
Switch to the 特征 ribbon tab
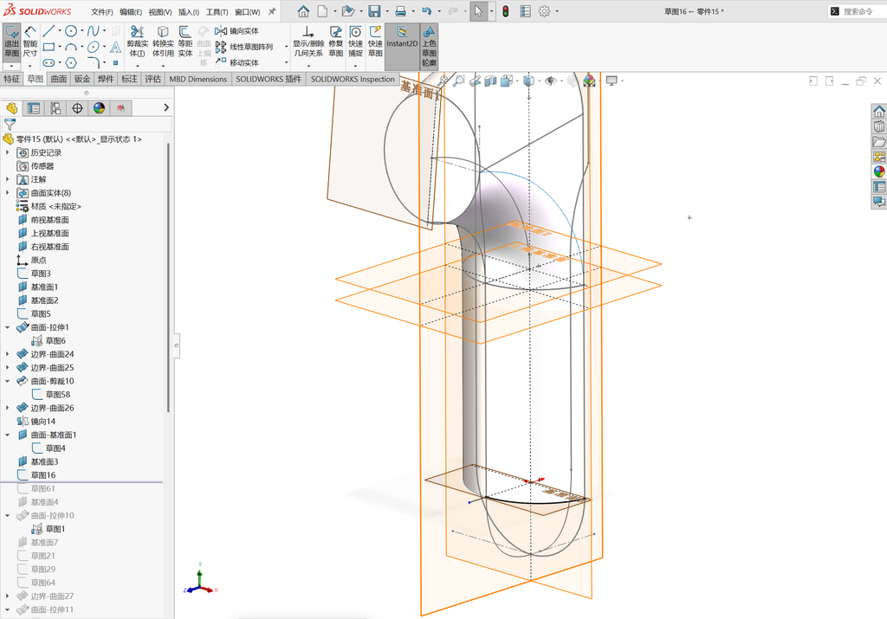click(x=11, y=79)
